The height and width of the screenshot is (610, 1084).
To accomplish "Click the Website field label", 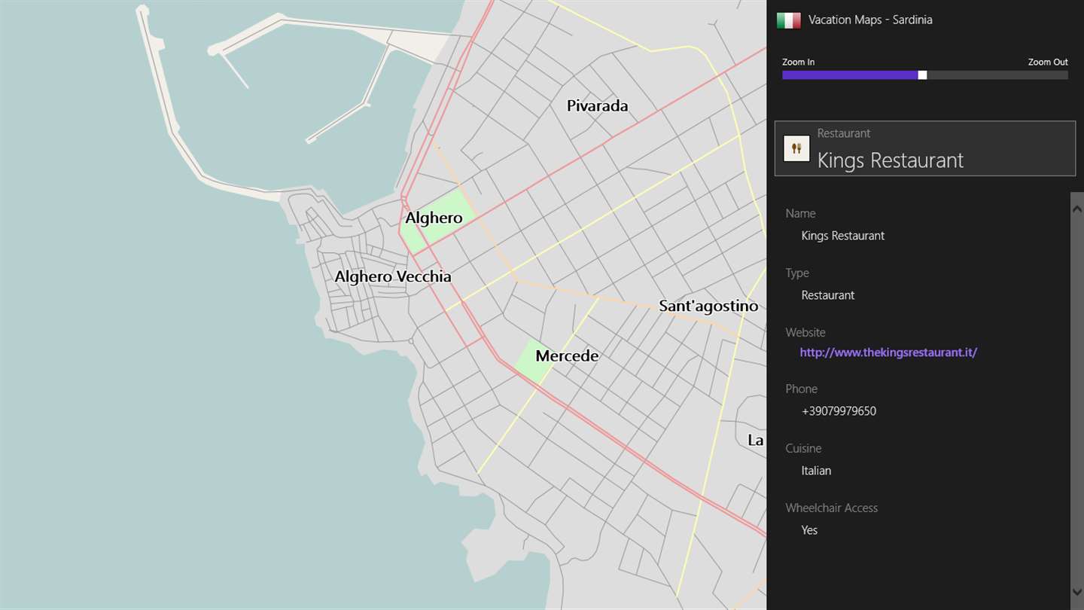I will (805, 333).
